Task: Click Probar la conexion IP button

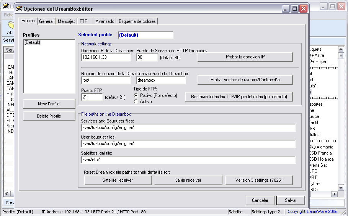Action: click(245, 57)
